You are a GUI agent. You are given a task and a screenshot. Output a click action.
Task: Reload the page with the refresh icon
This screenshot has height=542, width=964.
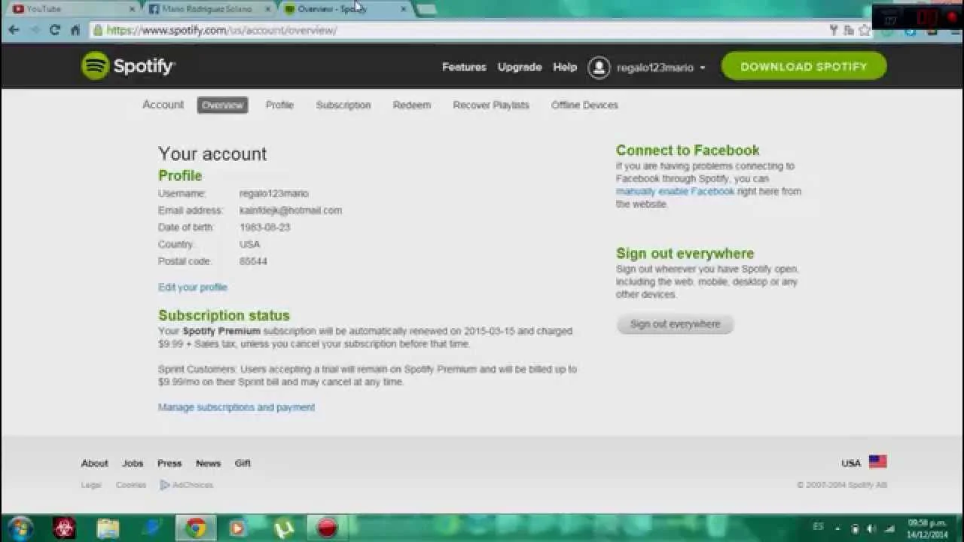(x=54, y=30)
